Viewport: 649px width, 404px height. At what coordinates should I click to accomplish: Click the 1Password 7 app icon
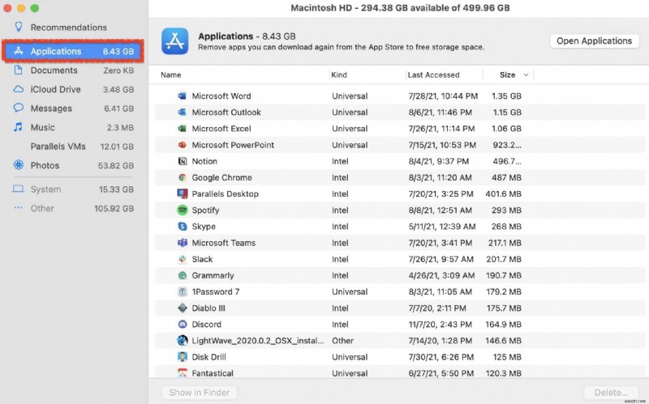[182, 291]
